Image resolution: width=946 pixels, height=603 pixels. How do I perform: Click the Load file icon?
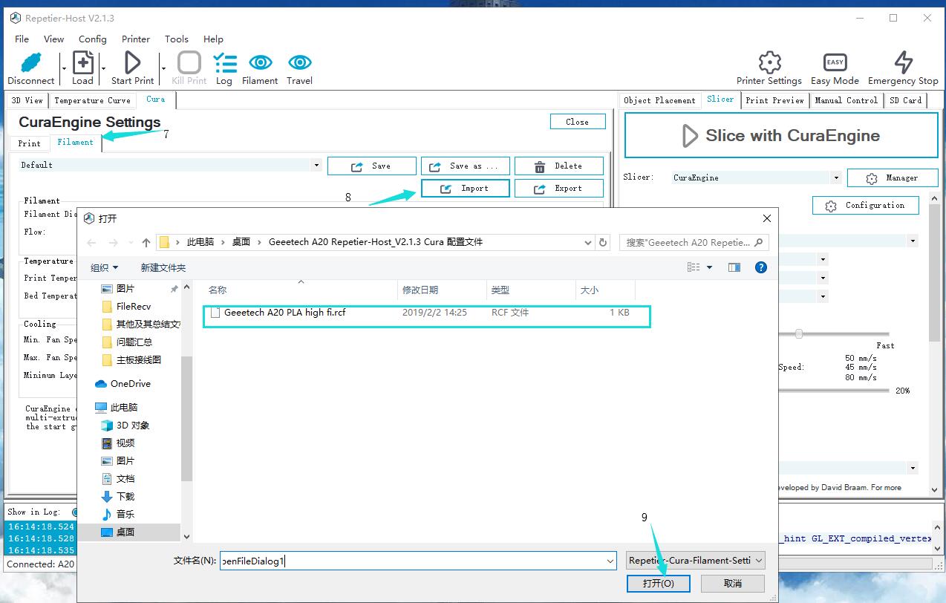[x=83, y=63]
